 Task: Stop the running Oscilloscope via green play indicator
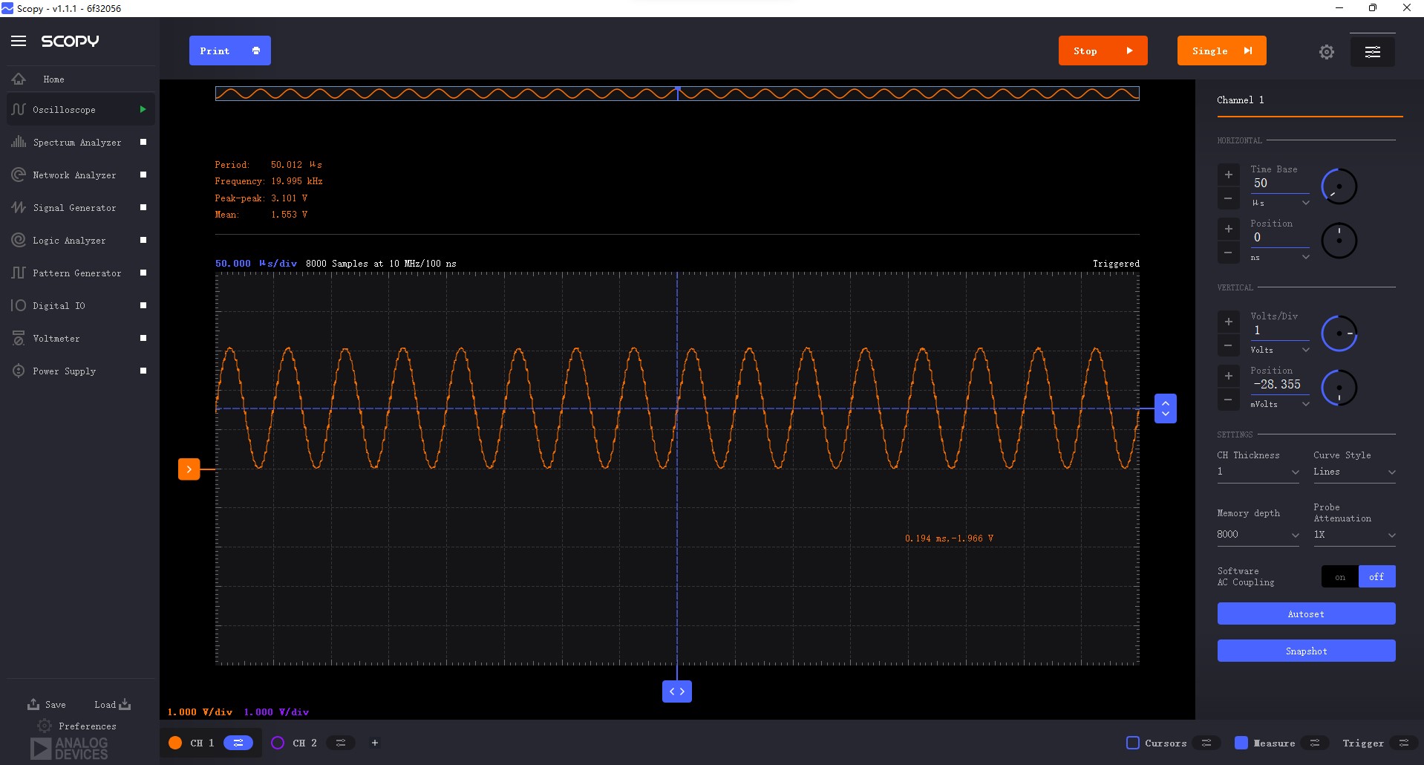pos(143,109)
